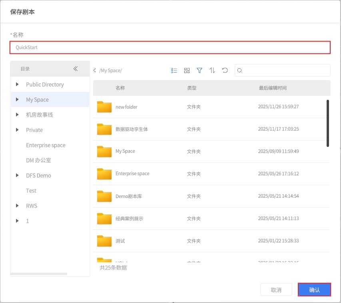This screenshot has width=341, height=303.
Task: Go back using the path arrow
Action: tap(95, 71)
